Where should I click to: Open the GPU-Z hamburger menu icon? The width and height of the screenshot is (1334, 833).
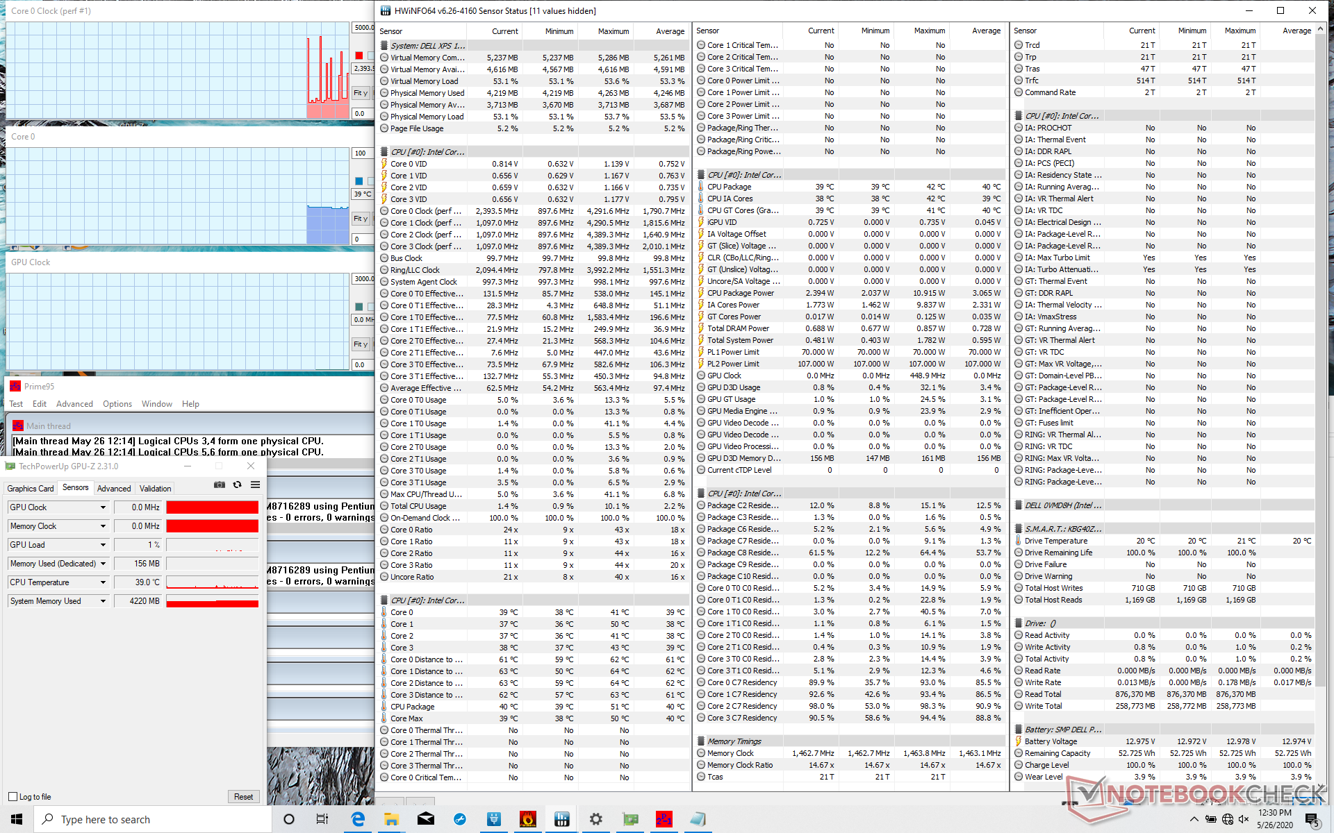click(x=255, y=485)
